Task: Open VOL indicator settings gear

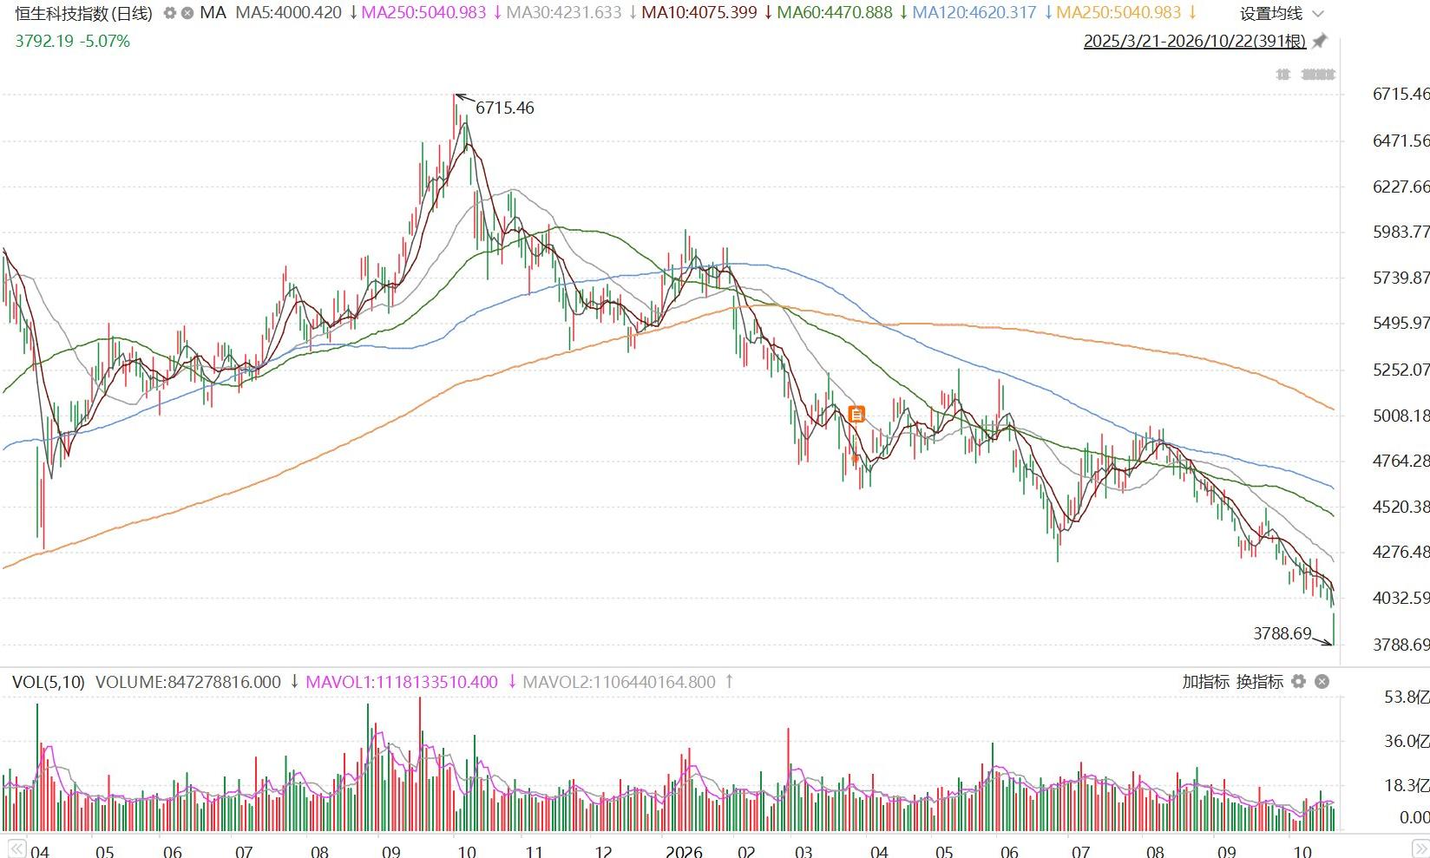Action: [x=1298, y=682]
